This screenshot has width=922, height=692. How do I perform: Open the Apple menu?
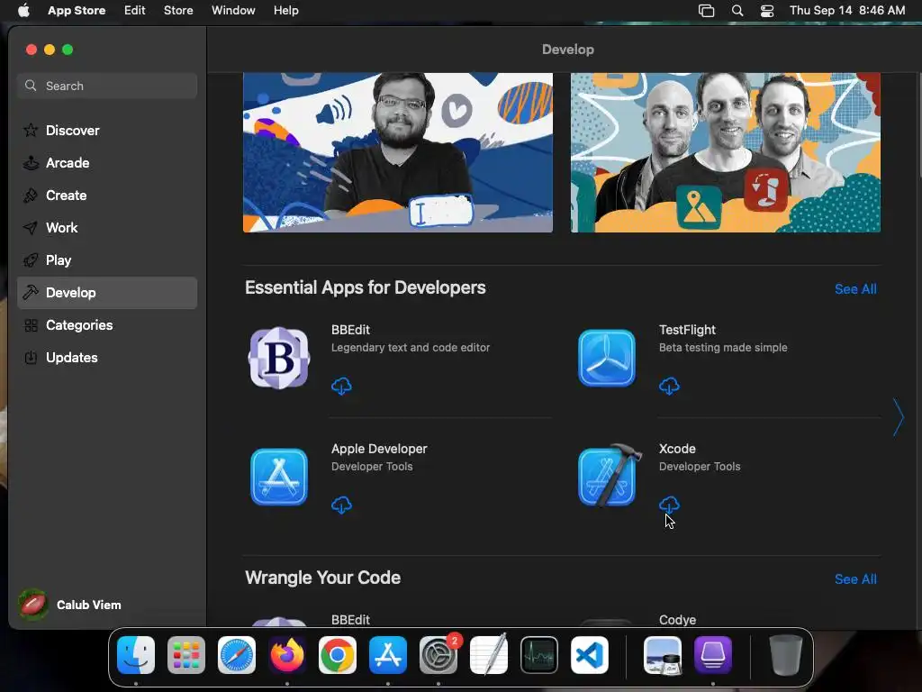23,11
